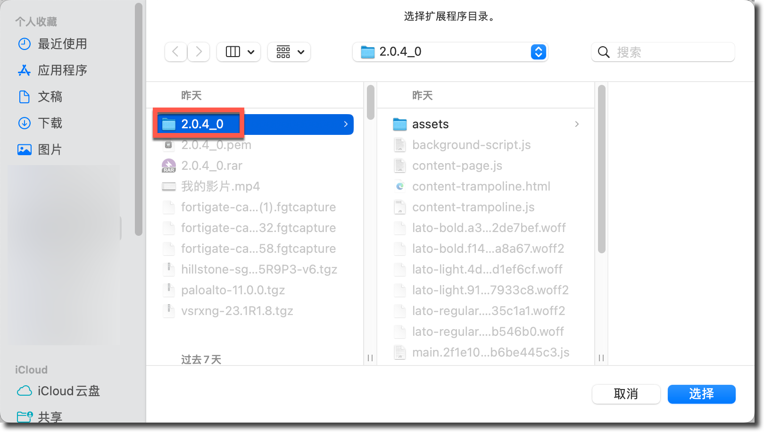Image resolution: width=764 pixels, height=432 pixels.
Task: Open iCloud Drive (iCloud云盘) in sidebar
Action: (x=68, y=391)
